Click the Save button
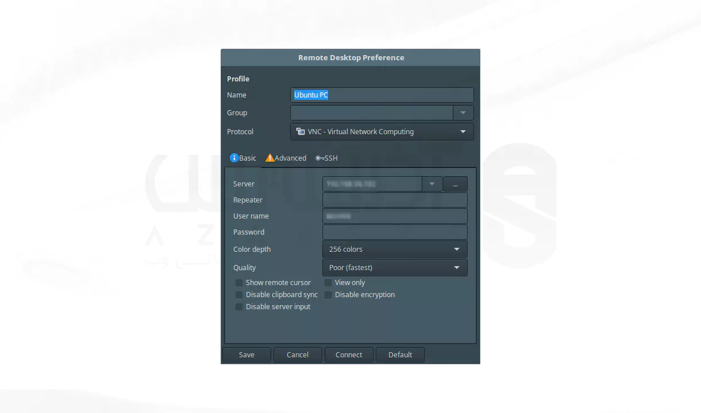 coord(246,354)
